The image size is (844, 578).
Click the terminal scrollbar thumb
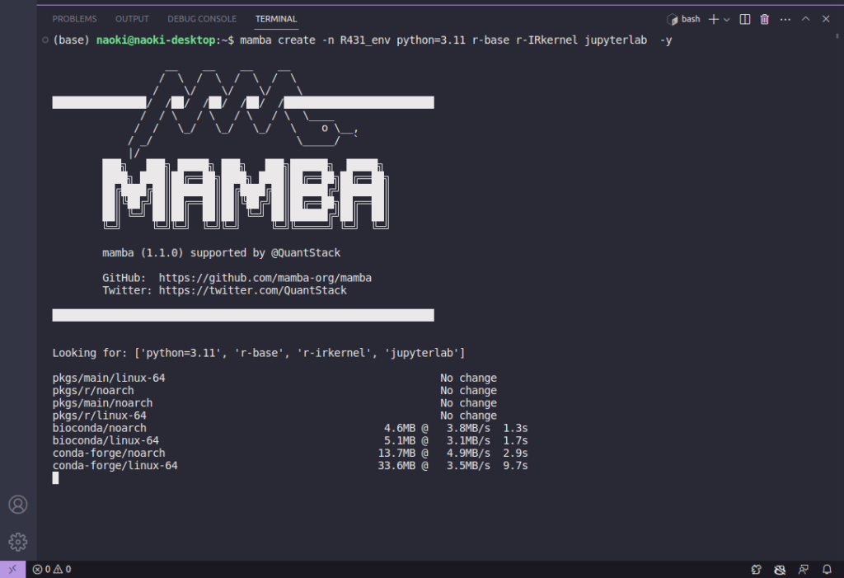(x=837, y=36)
